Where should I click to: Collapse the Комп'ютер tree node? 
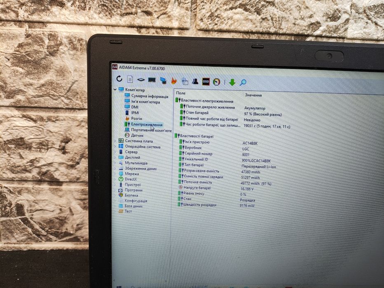click(x=115, y=89)
